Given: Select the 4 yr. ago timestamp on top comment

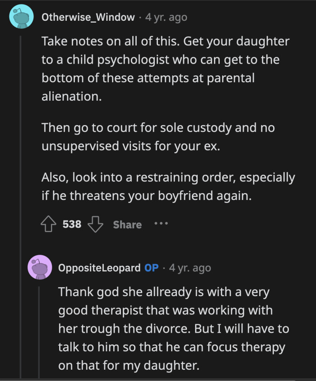Looking at the screenshot, I should (166, 18).
